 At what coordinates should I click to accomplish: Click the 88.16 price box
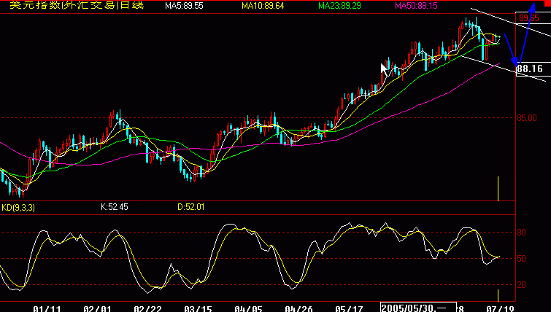[533, 69]
